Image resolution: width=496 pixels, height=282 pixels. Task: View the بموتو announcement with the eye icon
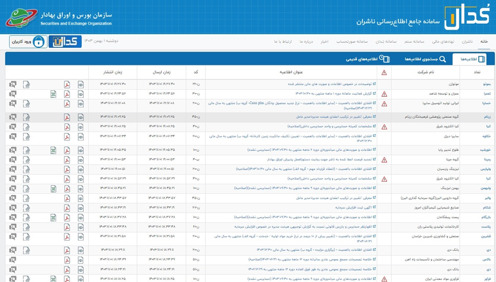coord(81,84)
